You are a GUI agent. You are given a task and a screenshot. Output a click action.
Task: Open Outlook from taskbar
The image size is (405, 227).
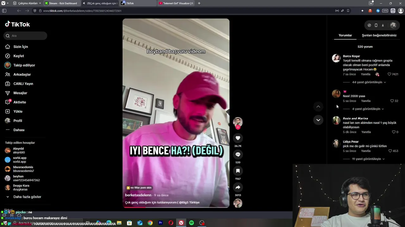point(140,223)
